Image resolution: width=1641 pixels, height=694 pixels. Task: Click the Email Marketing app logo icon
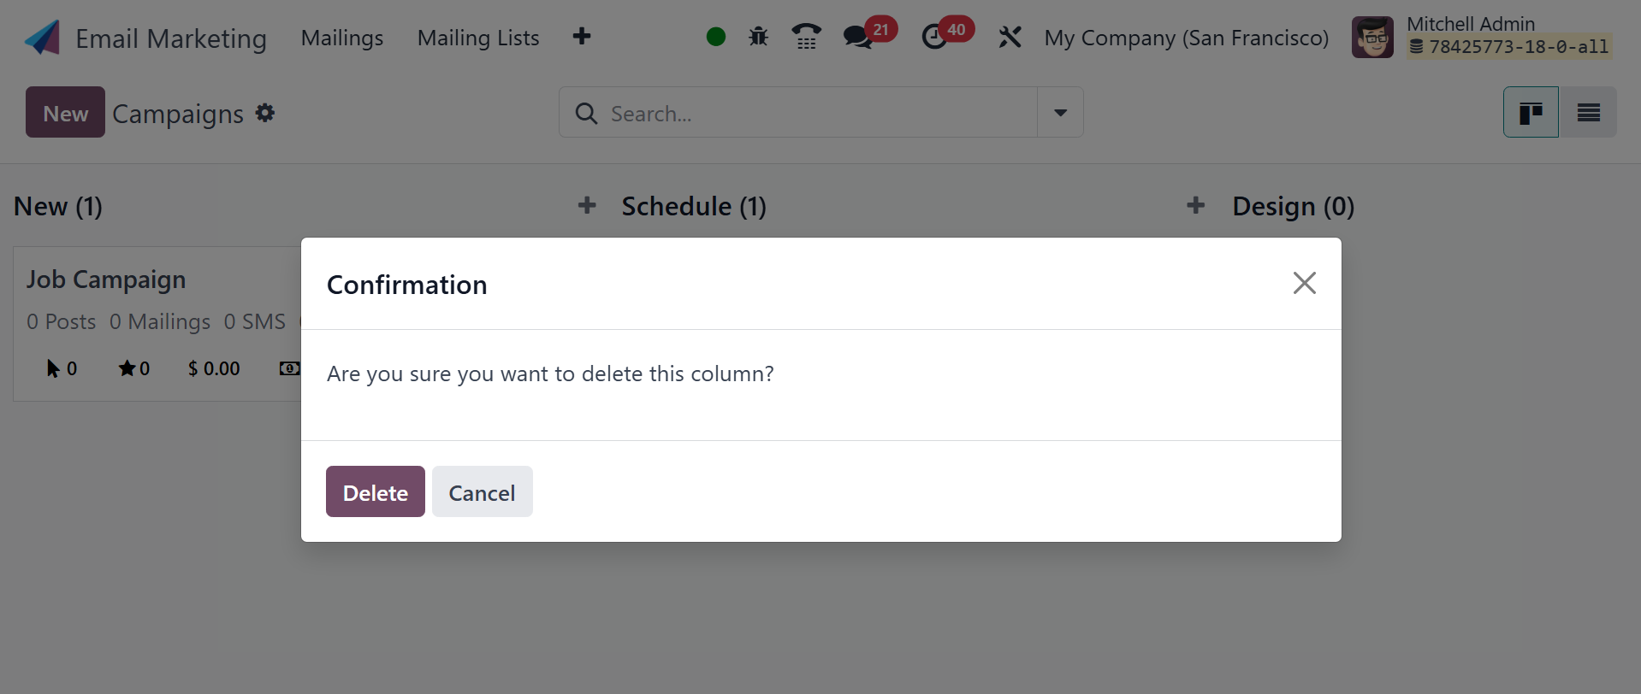pos(43,38)
